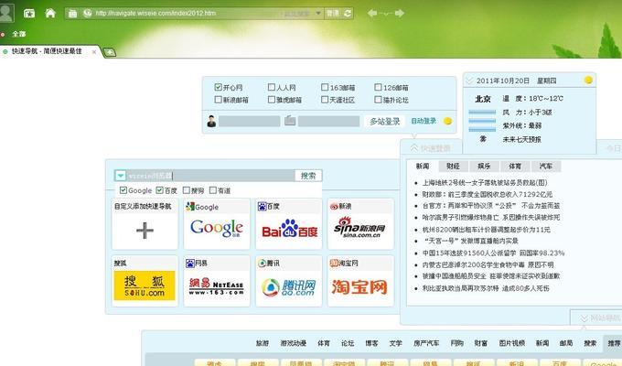Check the 163邮箱 checkbox
This screenshot has height=366, width=622.
[325, 87]
